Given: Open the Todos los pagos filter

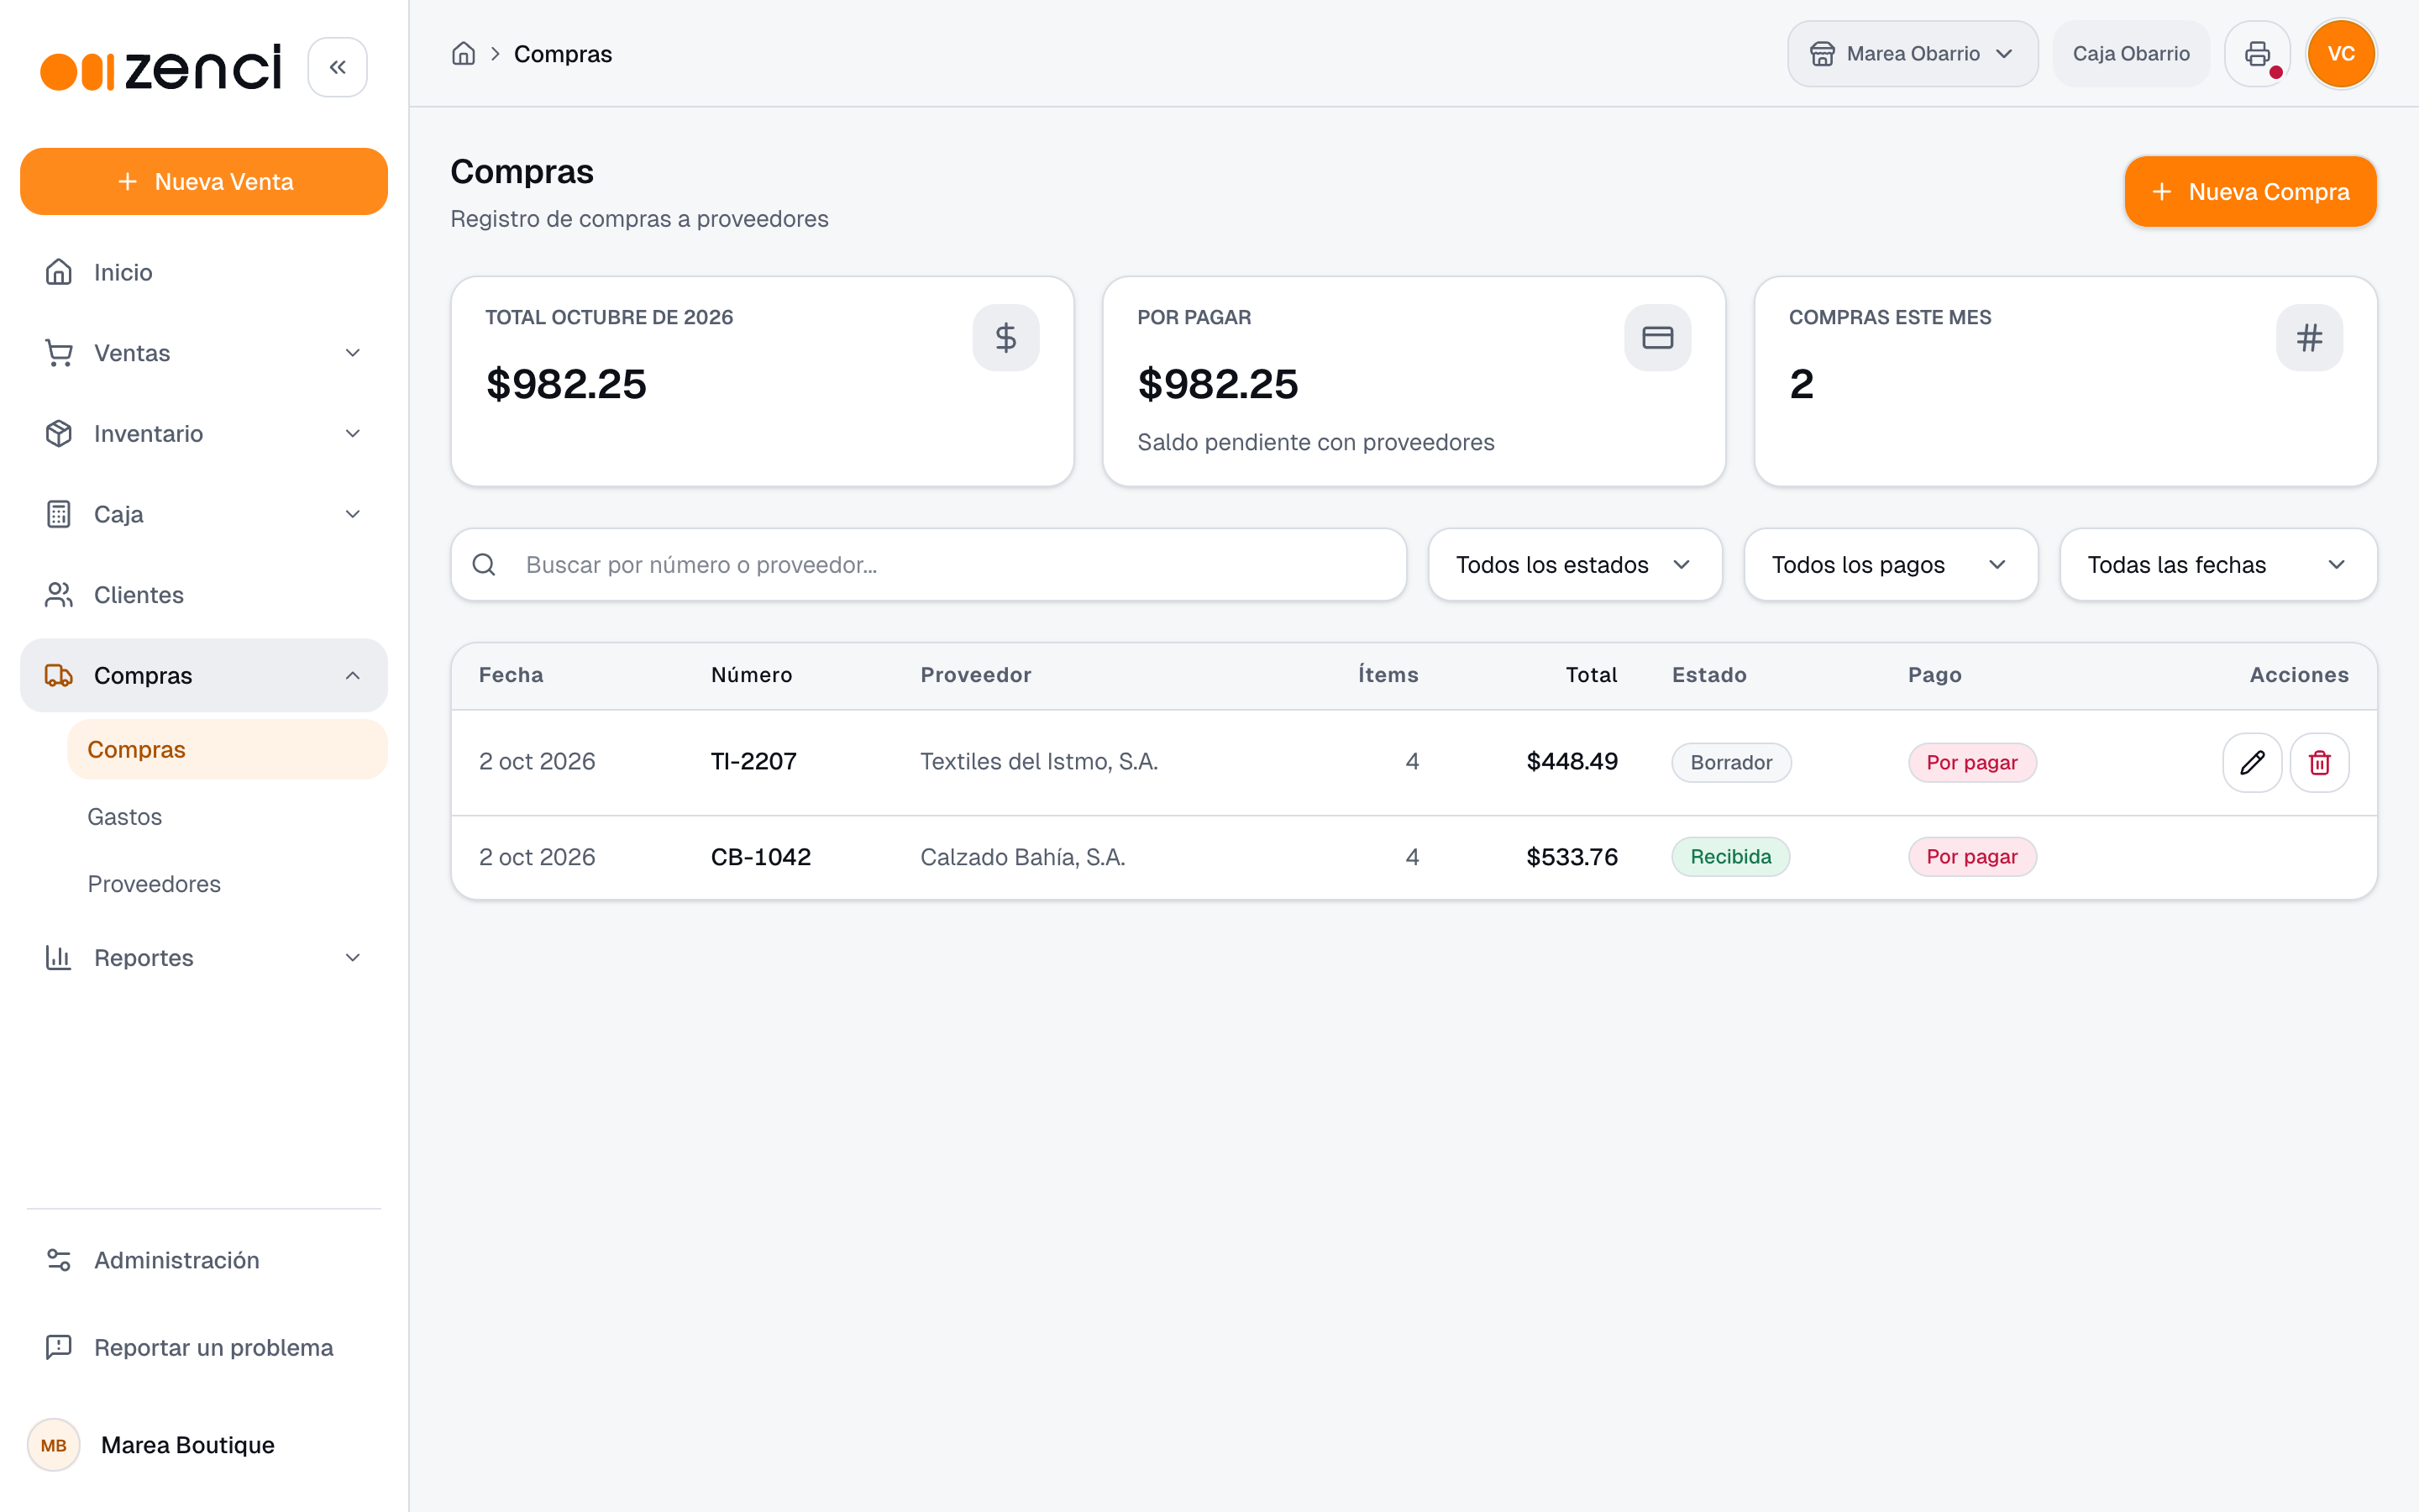Looking at the screenshot, I should [x=1890, y=565].
